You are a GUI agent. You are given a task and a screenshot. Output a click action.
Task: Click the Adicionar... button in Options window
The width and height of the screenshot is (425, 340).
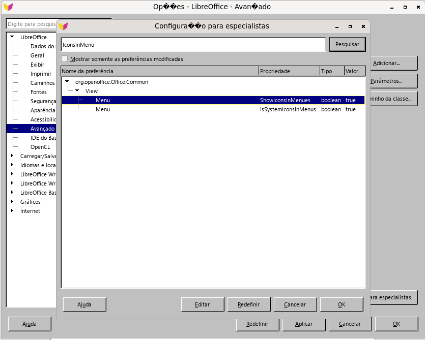point(394,63)
